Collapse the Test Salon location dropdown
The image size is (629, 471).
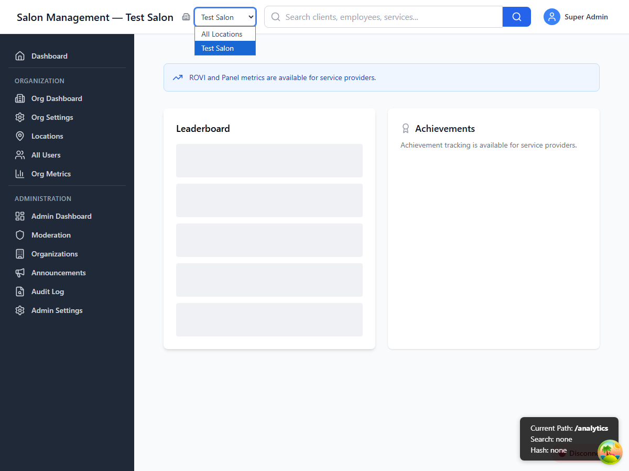[x=225, y=17]
